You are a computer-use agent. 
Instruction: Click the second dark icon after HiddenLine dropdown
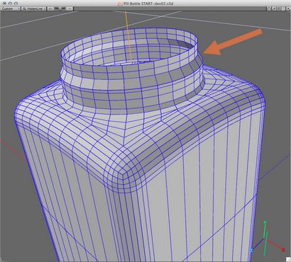click(57, 8)
